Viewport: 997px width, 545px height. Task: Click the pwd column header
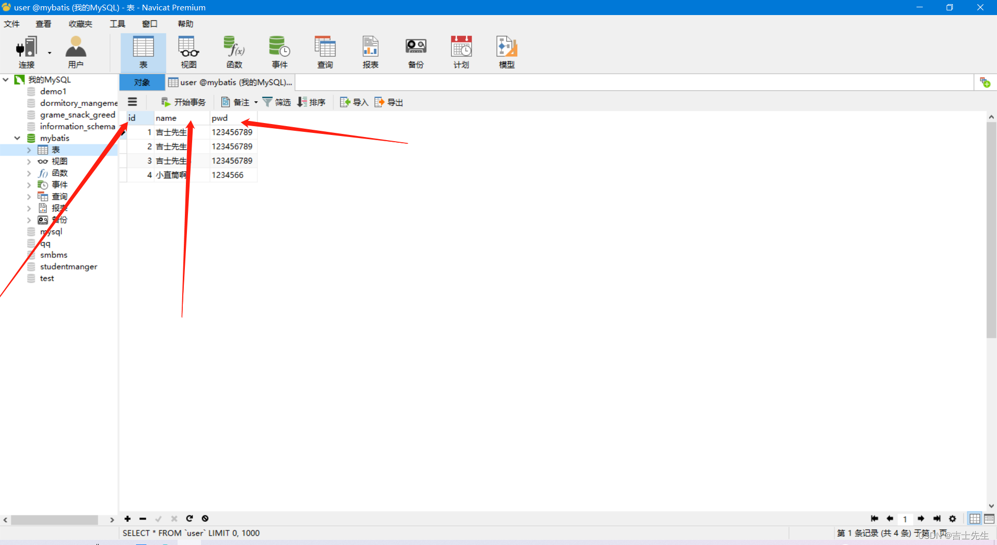tap(234, 118)
